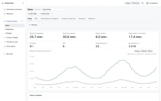Image resolution: width=161 pixels, height=101 pixels.
Task: Go to the Доступы section
Action: pos(10,54)
